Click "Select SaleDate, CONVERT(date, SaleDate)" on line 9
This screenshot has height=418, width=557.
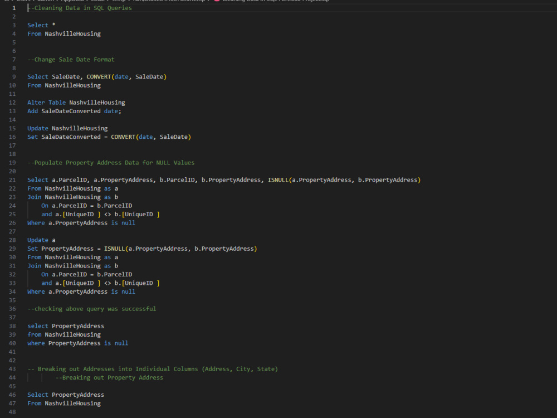(97, 77)
